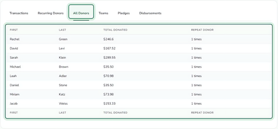Click the FIRST column header label

[x=14, y=30]
